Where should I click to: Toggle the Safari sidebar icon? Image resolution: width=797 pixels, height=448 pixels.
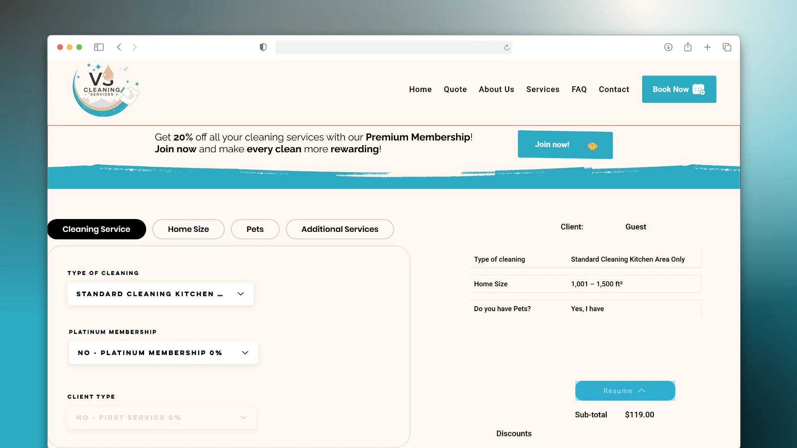point(99,47)
